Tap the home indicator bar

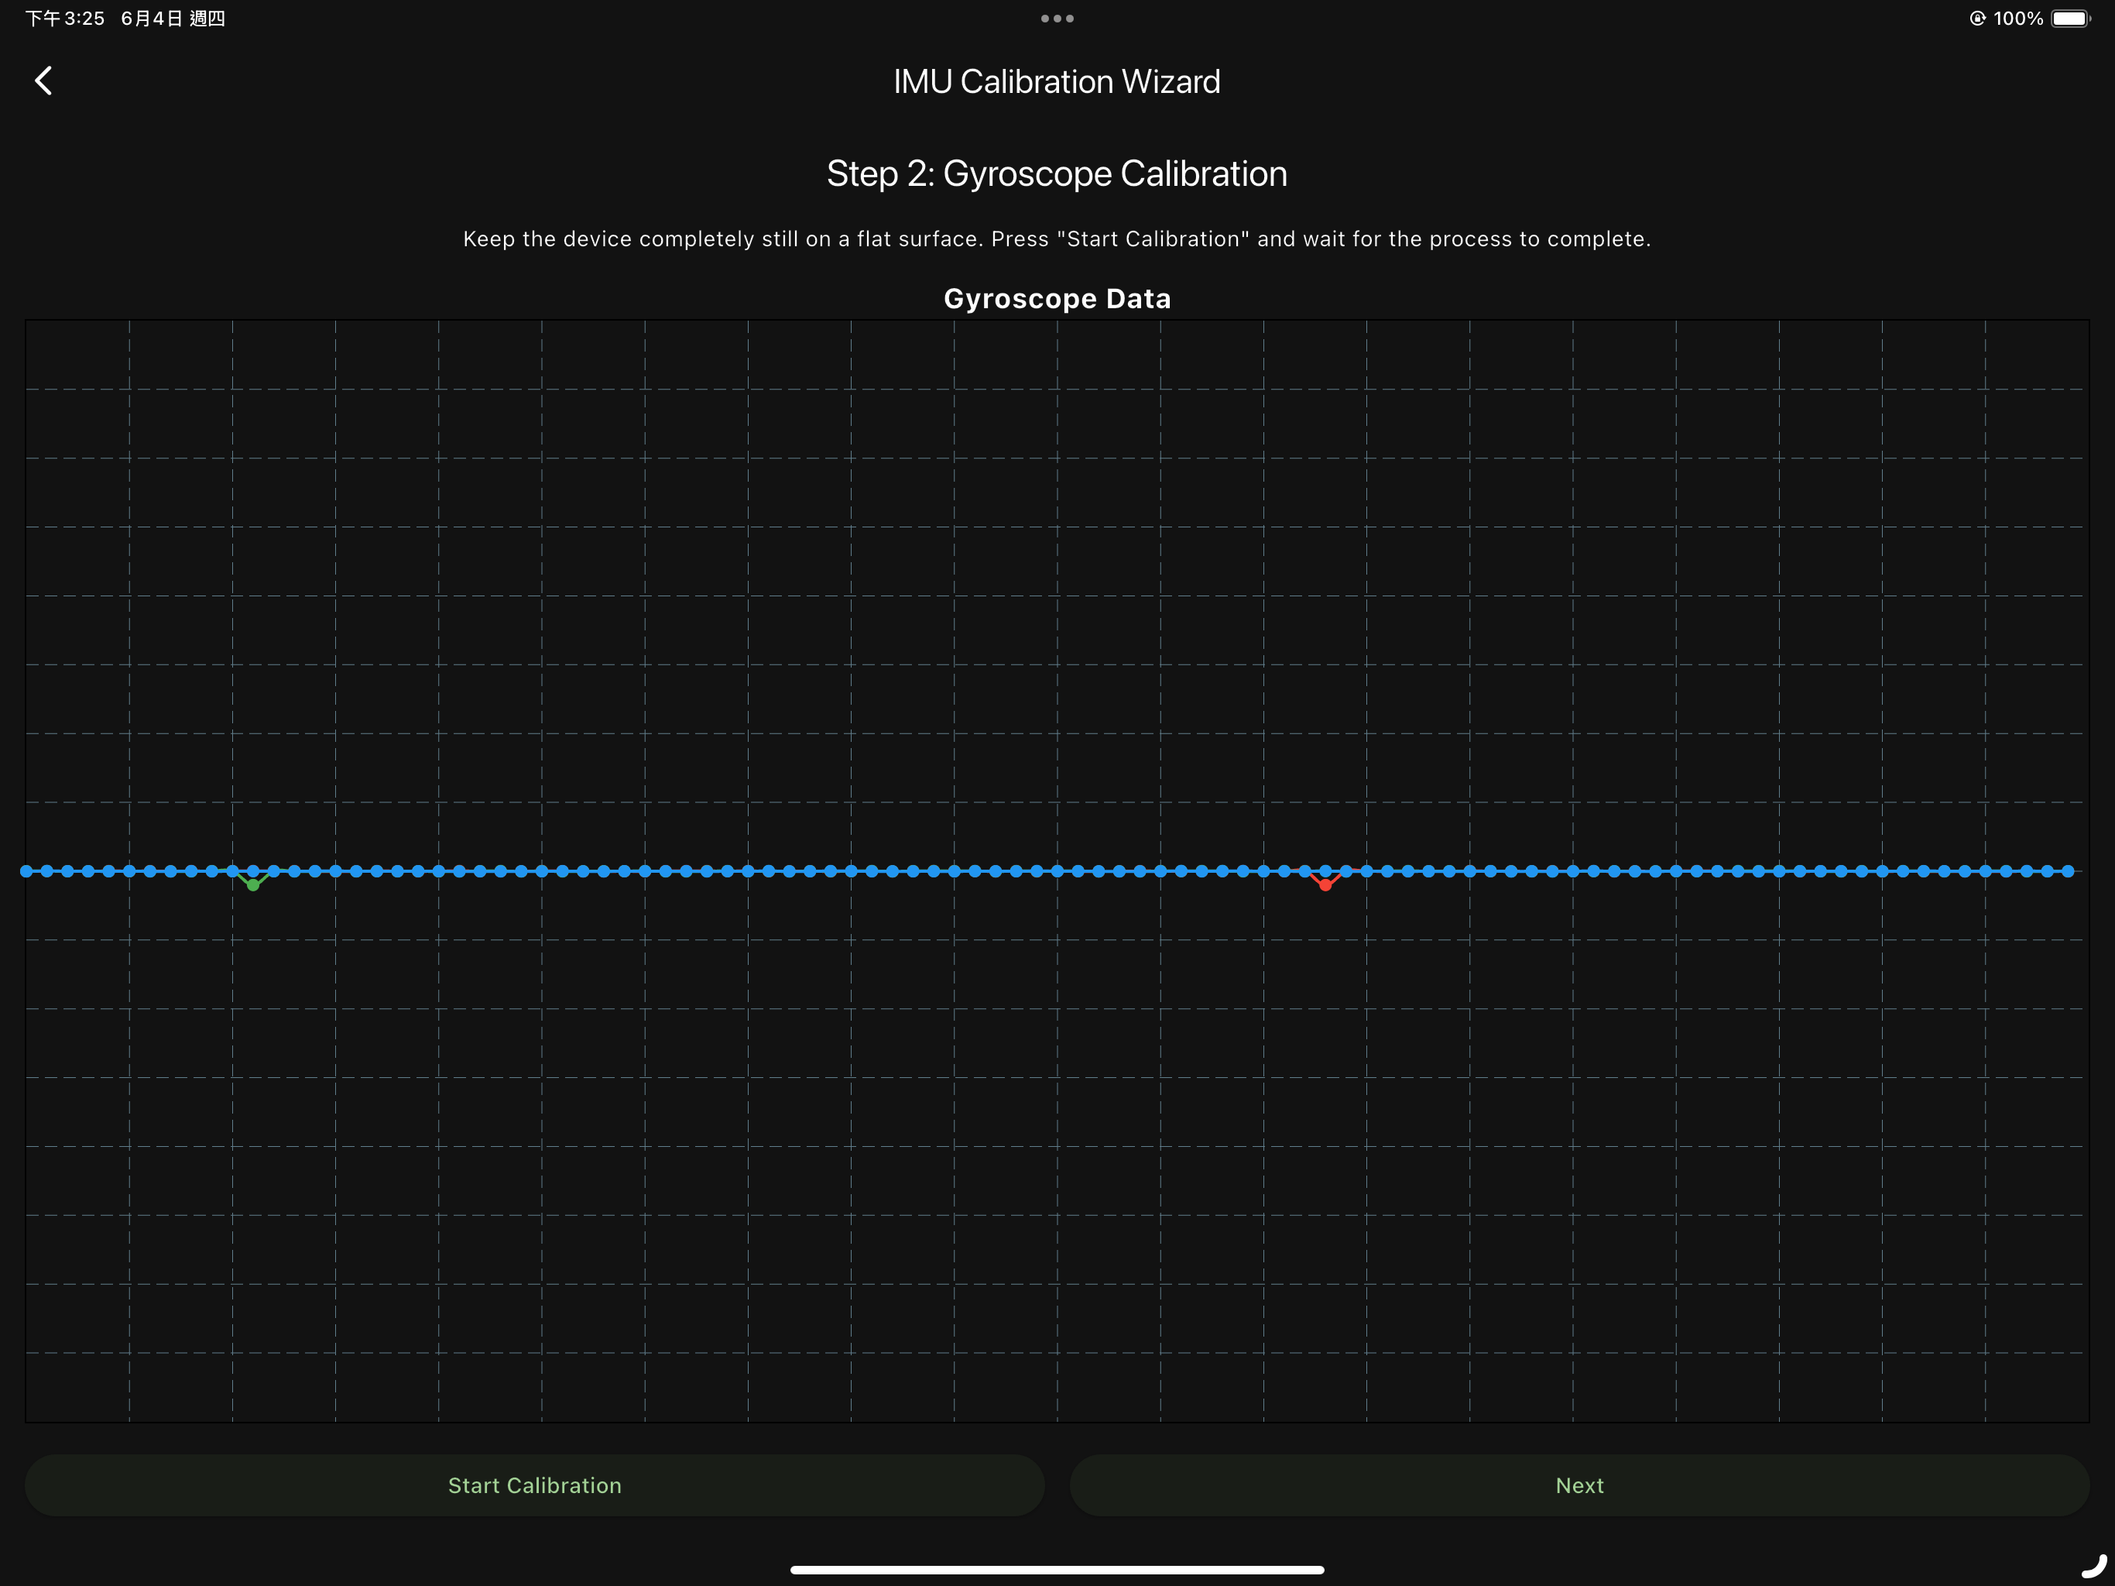(1057, 1569)
